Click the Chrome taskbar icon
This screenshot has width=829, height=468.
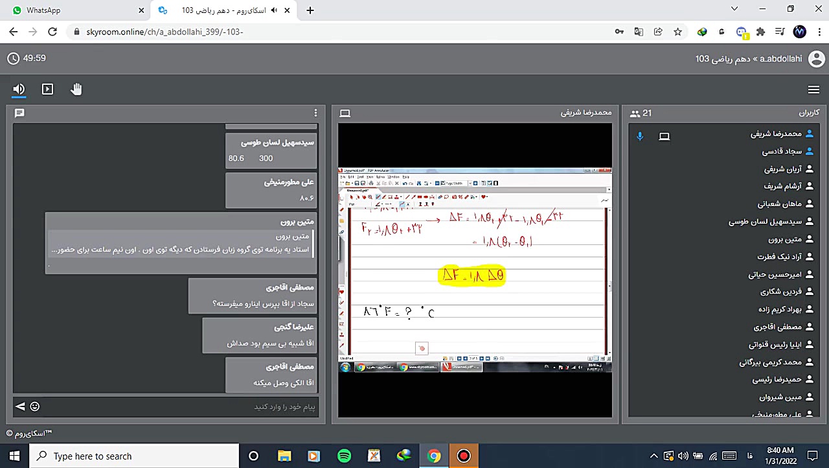point(434,456)
